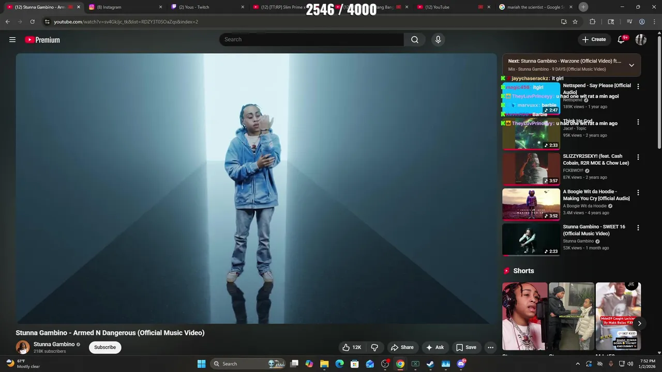Click site information icon in address bar
The image size is (662, 372).
pyautogui.click(x=47, y=22)
